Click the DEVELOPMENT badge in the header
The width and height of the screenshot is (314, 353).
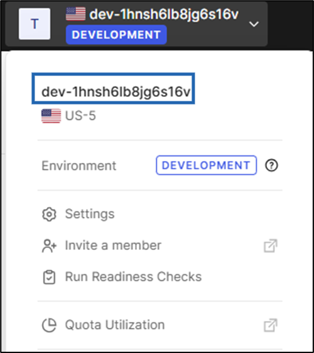(116, 35)
